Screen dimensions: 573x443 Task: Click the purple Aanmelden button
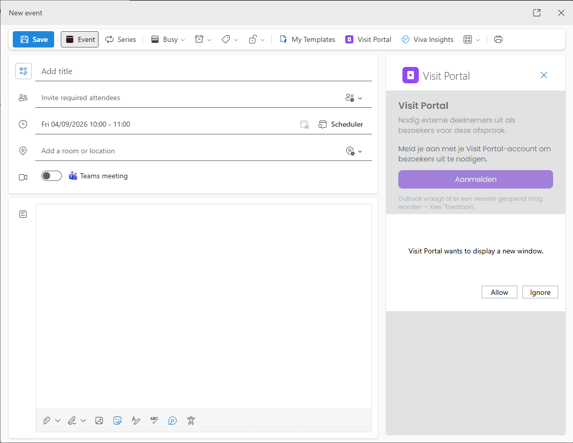475,179
